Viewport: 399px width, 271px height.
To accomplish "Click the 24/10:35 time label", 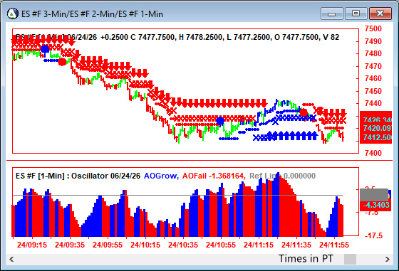I will [x=183, y=245].
